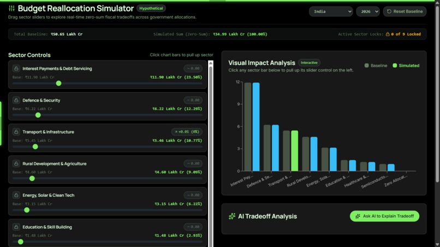440x247 pixels.
Task: Click Interest Payments slider handle
Action: [58, 83]
